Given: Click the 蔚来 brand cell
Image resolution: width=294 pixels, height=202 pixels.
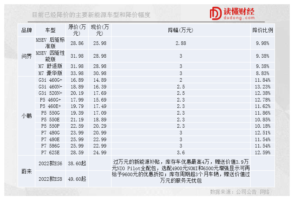Looking at the screenshot, I should tap(27, 171).
